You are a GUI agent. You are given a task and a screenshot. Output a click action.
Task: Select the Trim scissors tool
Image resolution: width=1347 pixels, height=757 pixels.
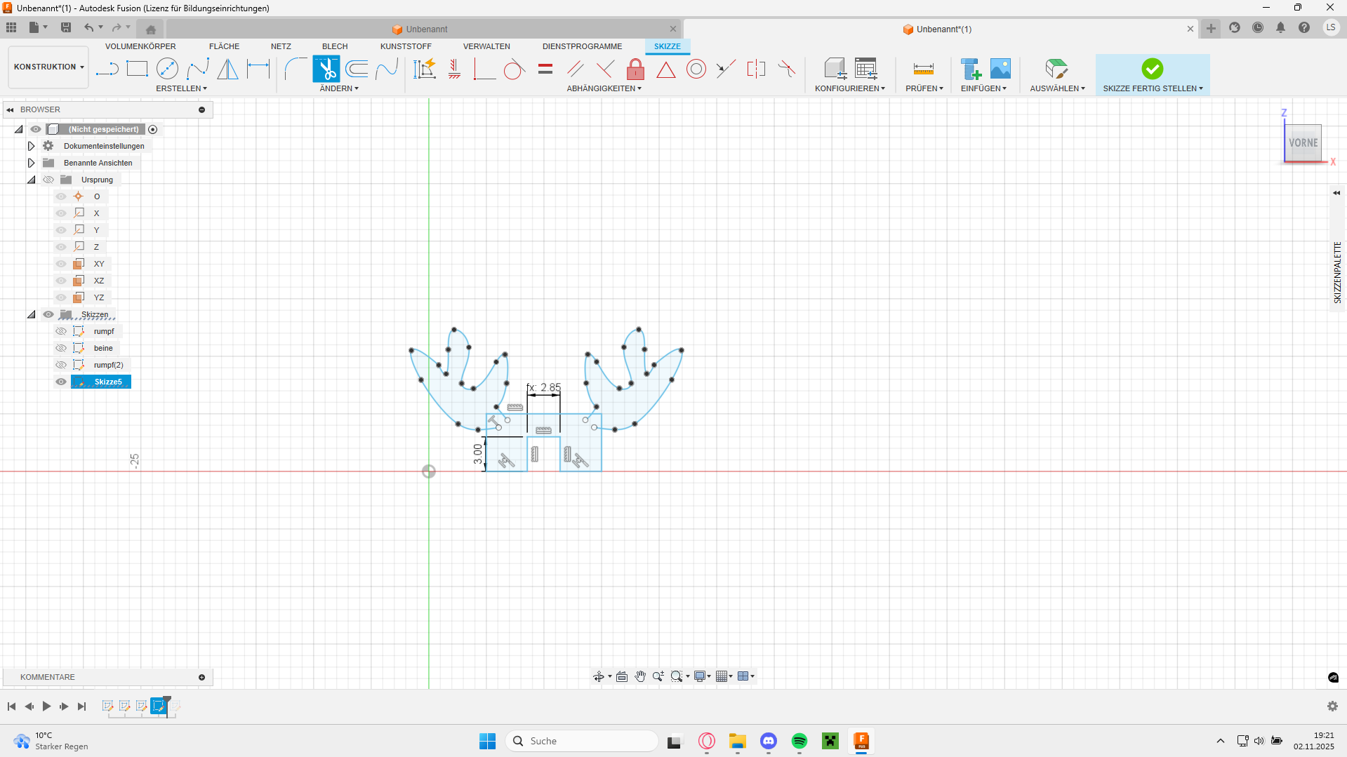point(326,69)
